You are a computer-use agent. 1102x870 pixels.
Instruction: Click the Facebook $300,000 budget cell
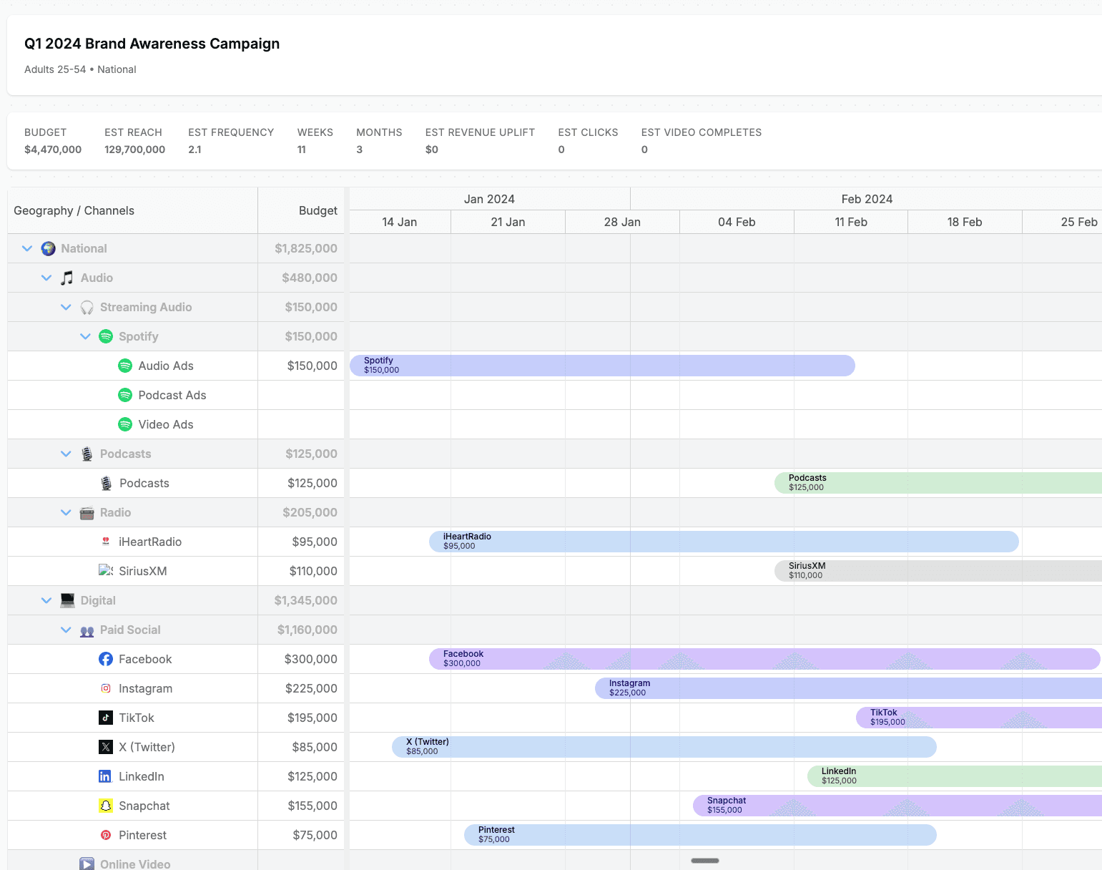[301, 659]
